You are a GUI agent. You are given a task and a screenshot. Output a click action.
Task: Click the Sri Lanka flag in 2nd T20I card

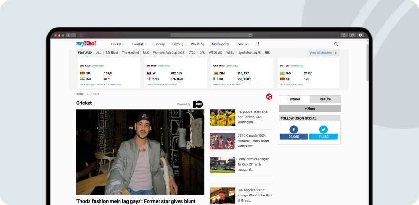pyautogui.click(x=82, y=73)
